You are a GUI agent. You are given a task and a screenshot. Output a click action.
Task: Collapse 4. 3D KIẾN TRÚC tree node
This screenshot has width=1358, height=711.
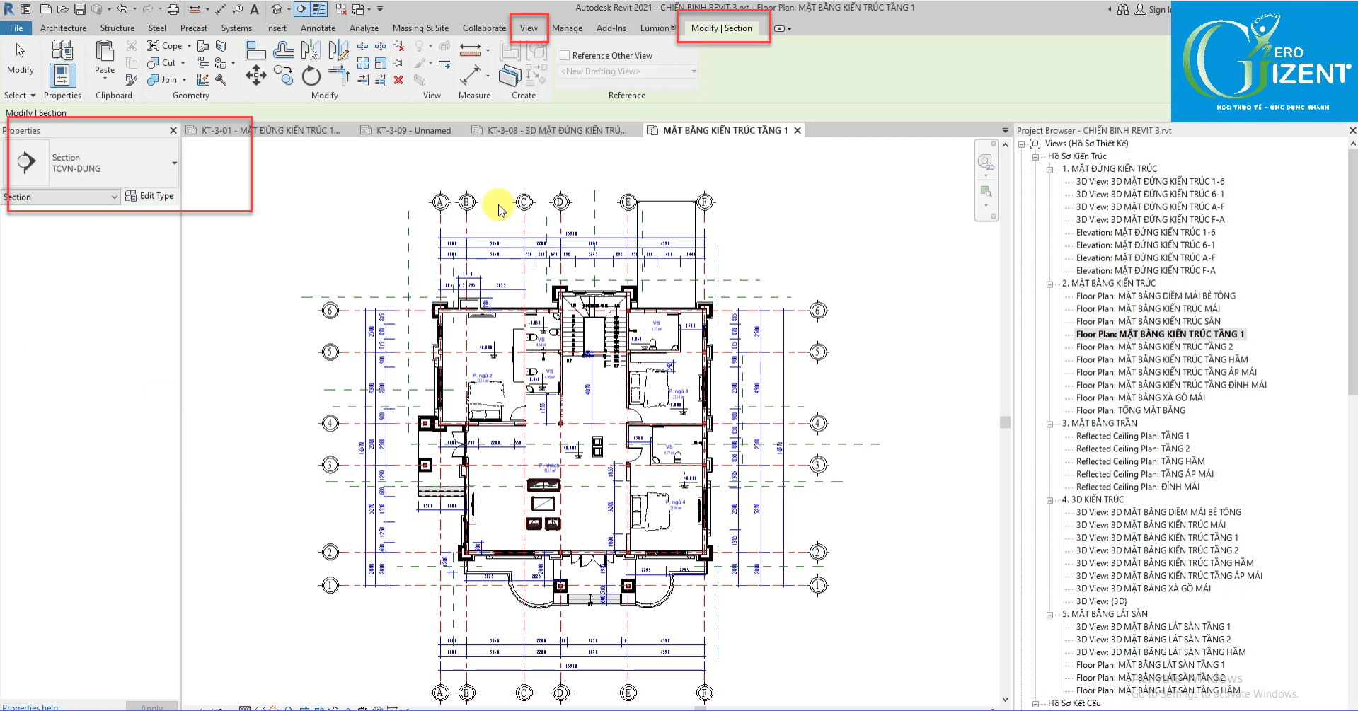pyautogui.click(x=1049, y=500)
